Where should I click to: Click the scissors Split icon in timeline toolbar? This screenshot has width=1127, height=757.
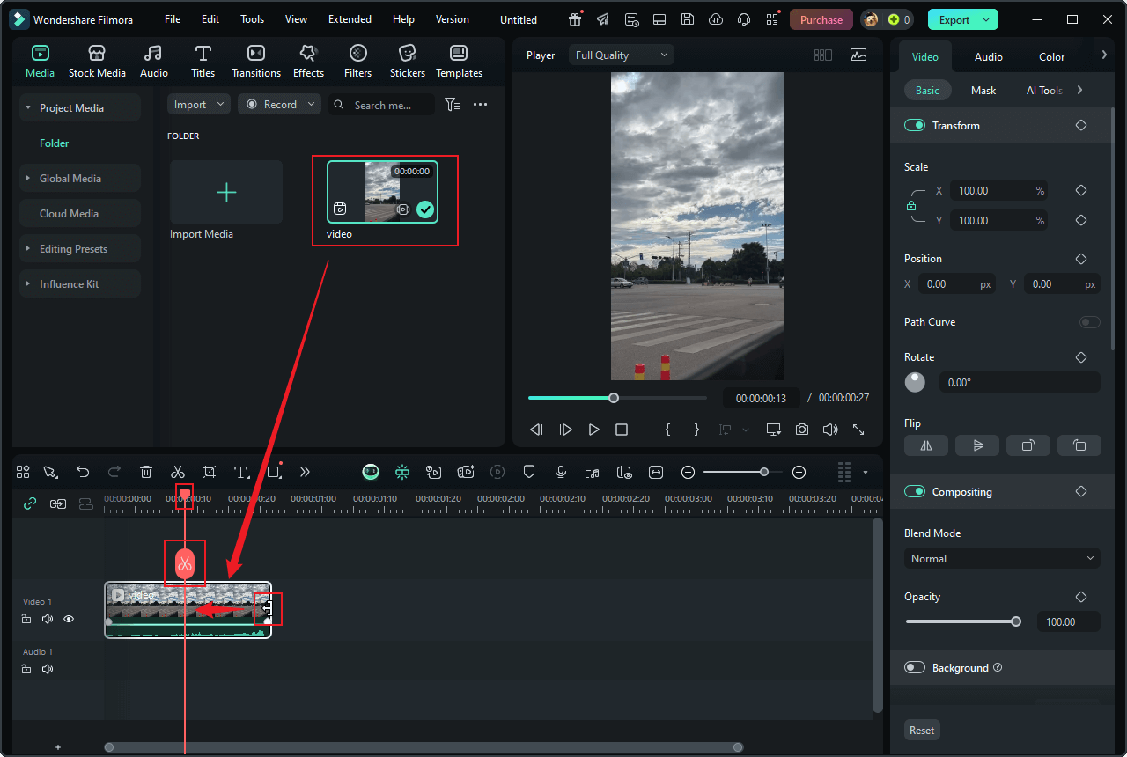point(178,472)
